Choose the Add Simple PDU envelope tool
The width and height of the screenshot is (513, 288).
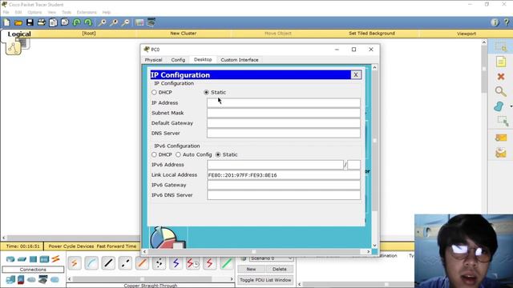501,138
